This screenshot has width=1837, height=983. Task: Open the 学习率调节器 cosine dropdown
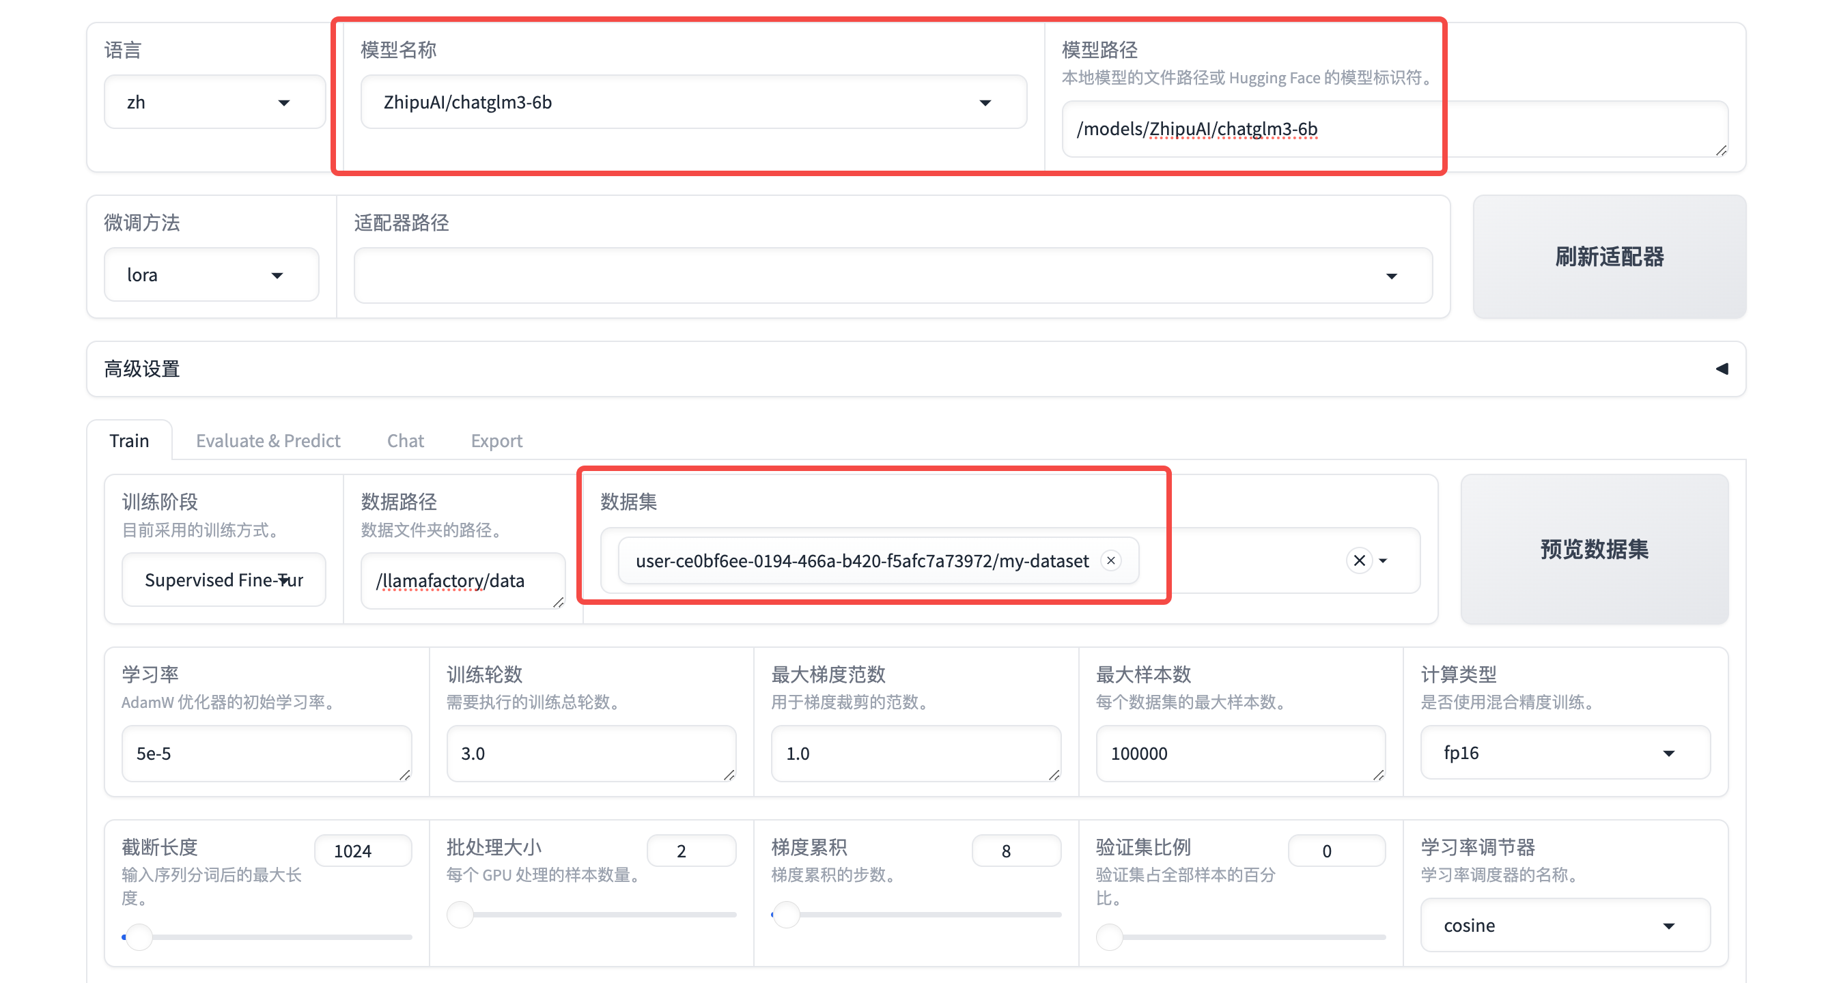pyautogui.click(x=1565, y=925)
